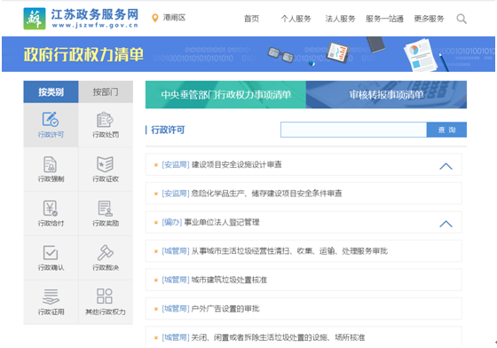Open the 个人服务 menu item
This screenshot has height=348, width=497.
(296, 19)
